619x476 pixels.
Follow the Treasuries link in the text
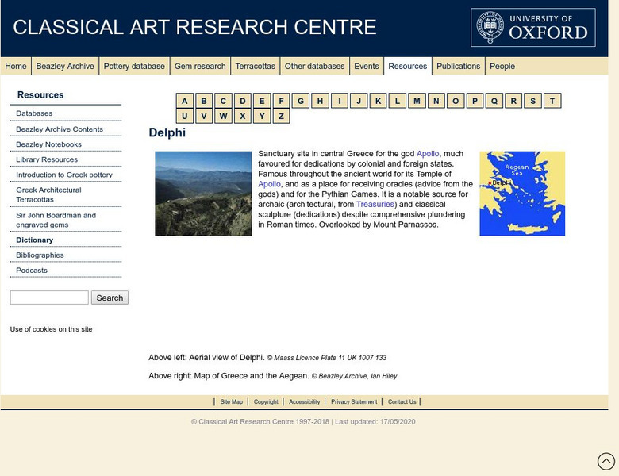(x=375, y=204)
